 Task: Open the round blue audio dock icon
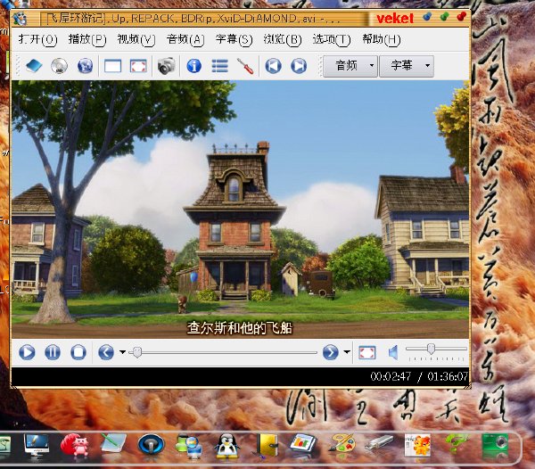[x=152, y=445]
